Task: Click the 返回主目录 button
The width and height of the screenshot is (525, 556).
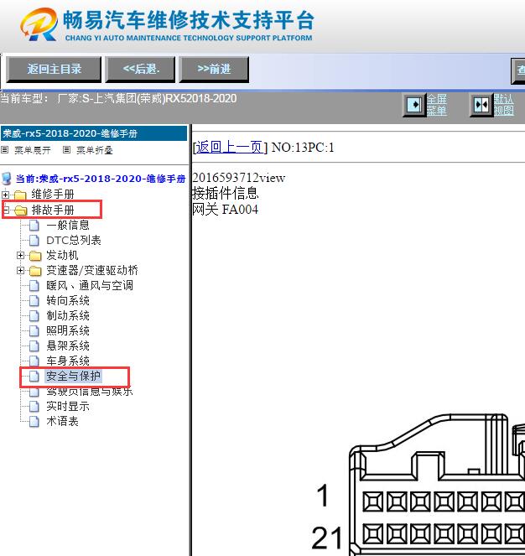Action: tap(54, 69)
